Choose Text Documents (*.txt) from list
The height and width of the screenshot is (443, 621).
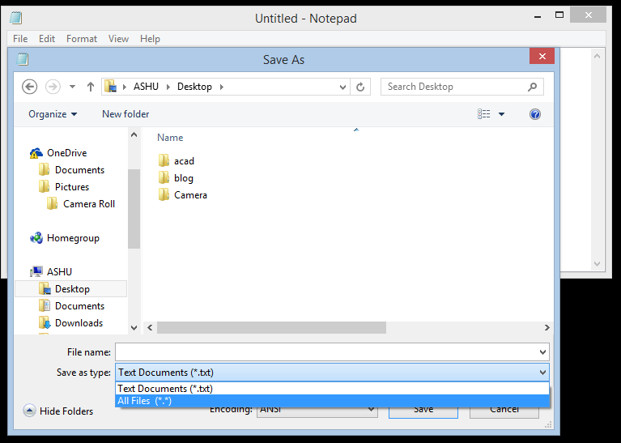click(x=332, y=388)
